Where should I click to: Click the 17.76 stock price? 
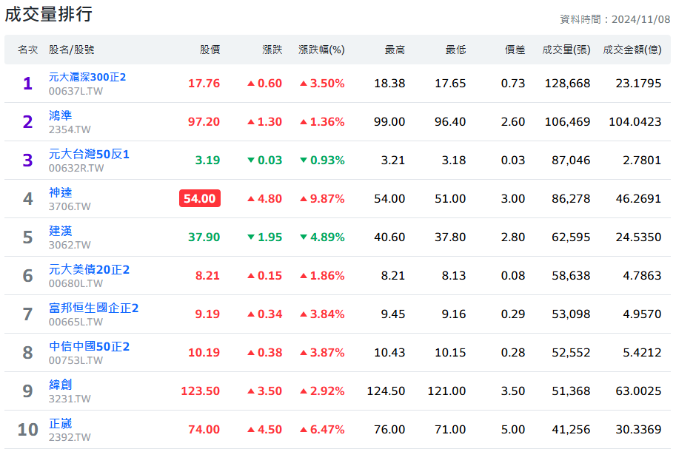coord(204,83)
